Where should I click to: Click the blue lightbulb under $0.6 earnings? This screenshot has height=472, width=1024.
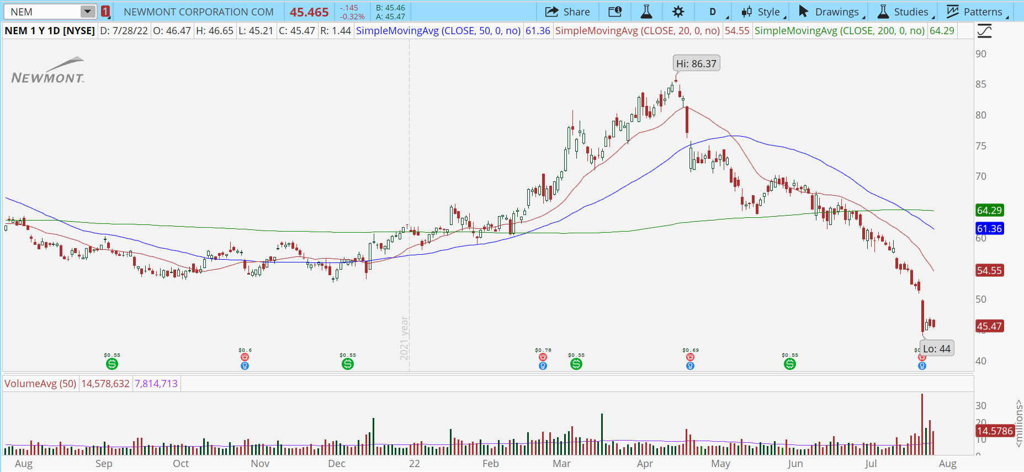(x=245, y=366)
